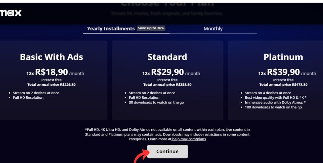Screen dimensions: 323x163
Task: Switch to the Monthly billing tab
Action: (213, 28)
